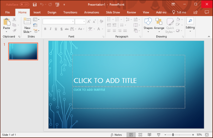Start Slide Show from status bar icon

[x=159, y=135]
